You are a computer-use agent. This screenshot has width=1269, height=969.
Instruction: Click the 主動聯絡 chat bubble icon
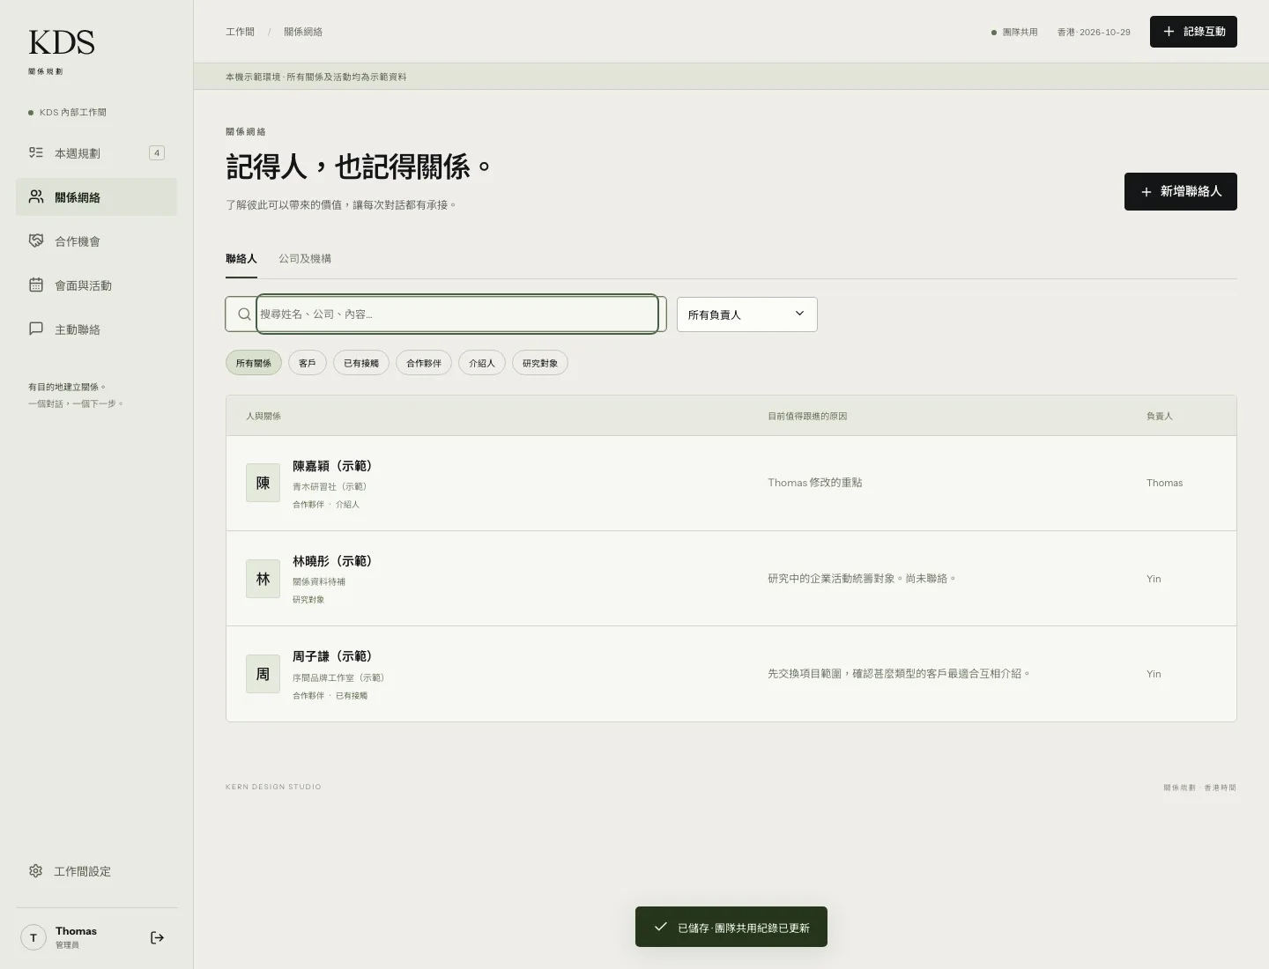tap(36, 329)
